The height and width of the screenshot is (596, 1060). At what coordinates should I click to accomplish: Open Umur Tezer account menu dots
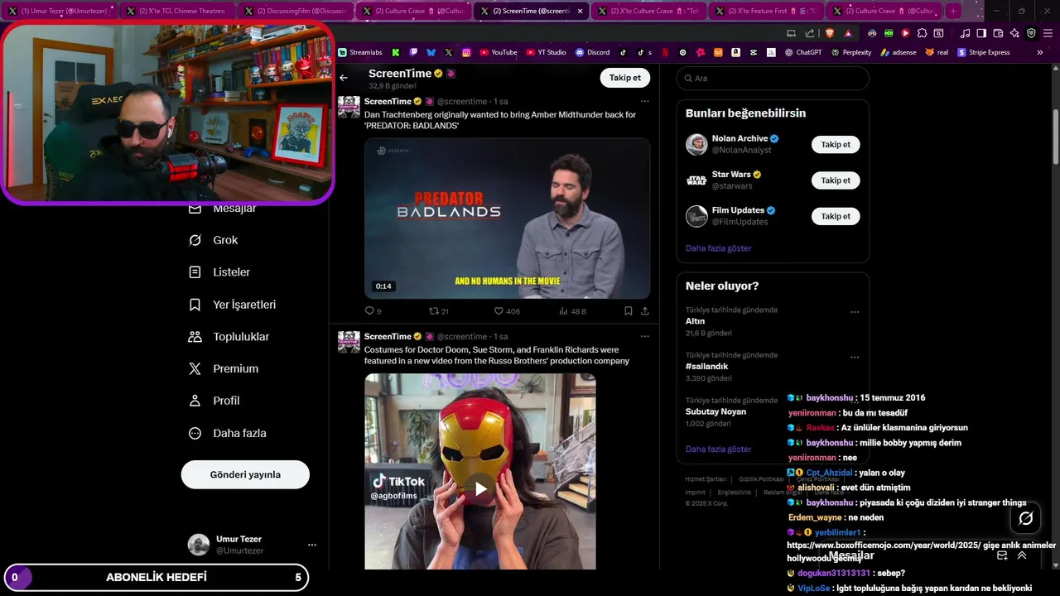click(x=312, y=545)
